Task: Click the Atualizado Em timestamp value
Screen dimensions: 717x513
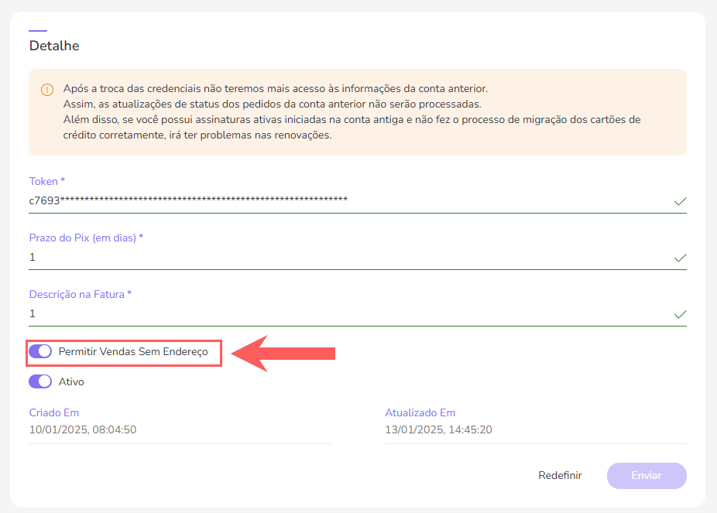Action: point(438,429)
